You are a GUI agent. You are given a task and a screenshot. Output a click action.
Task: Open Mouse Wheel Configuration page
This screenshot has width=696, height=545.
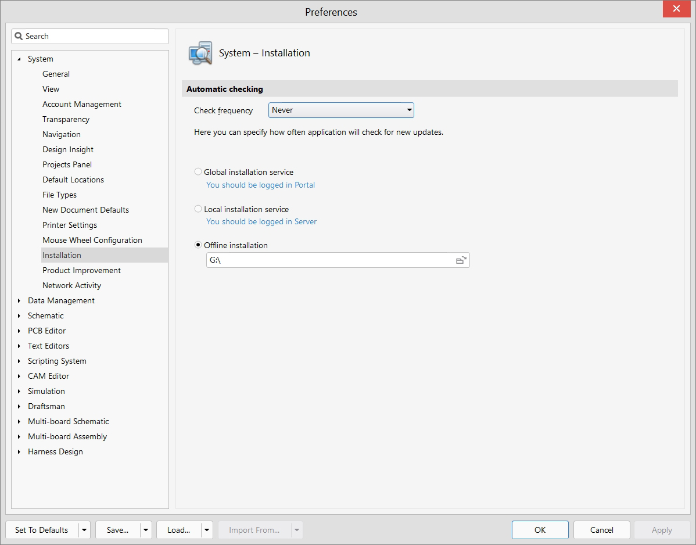point(92,239)
